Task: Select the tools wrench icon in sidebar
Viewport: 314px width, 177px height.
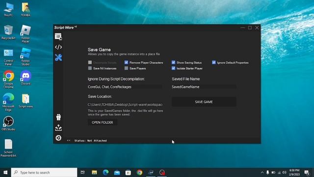Action: (x=58, y=58)
